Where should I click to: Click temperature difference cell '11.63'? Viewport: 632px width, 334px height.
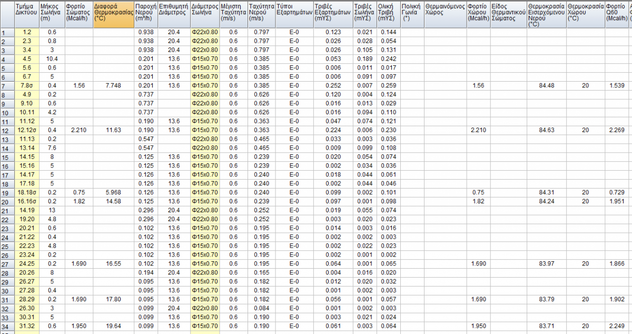(113, 130)
